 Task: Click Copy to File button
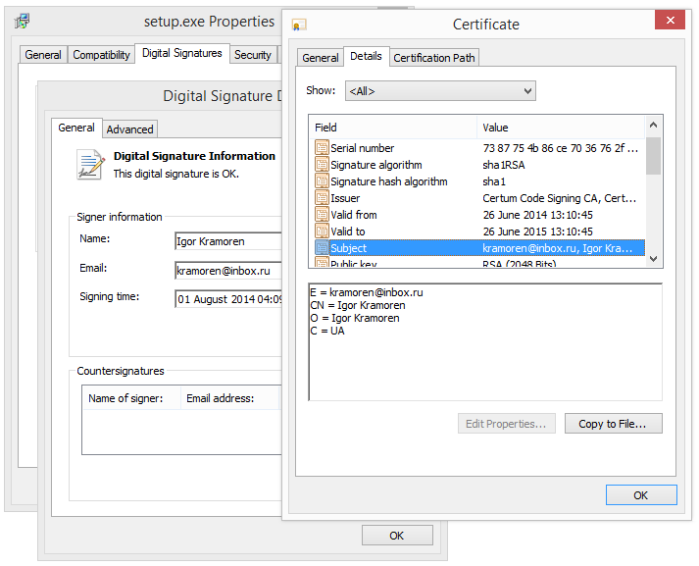tap(613, 423)
